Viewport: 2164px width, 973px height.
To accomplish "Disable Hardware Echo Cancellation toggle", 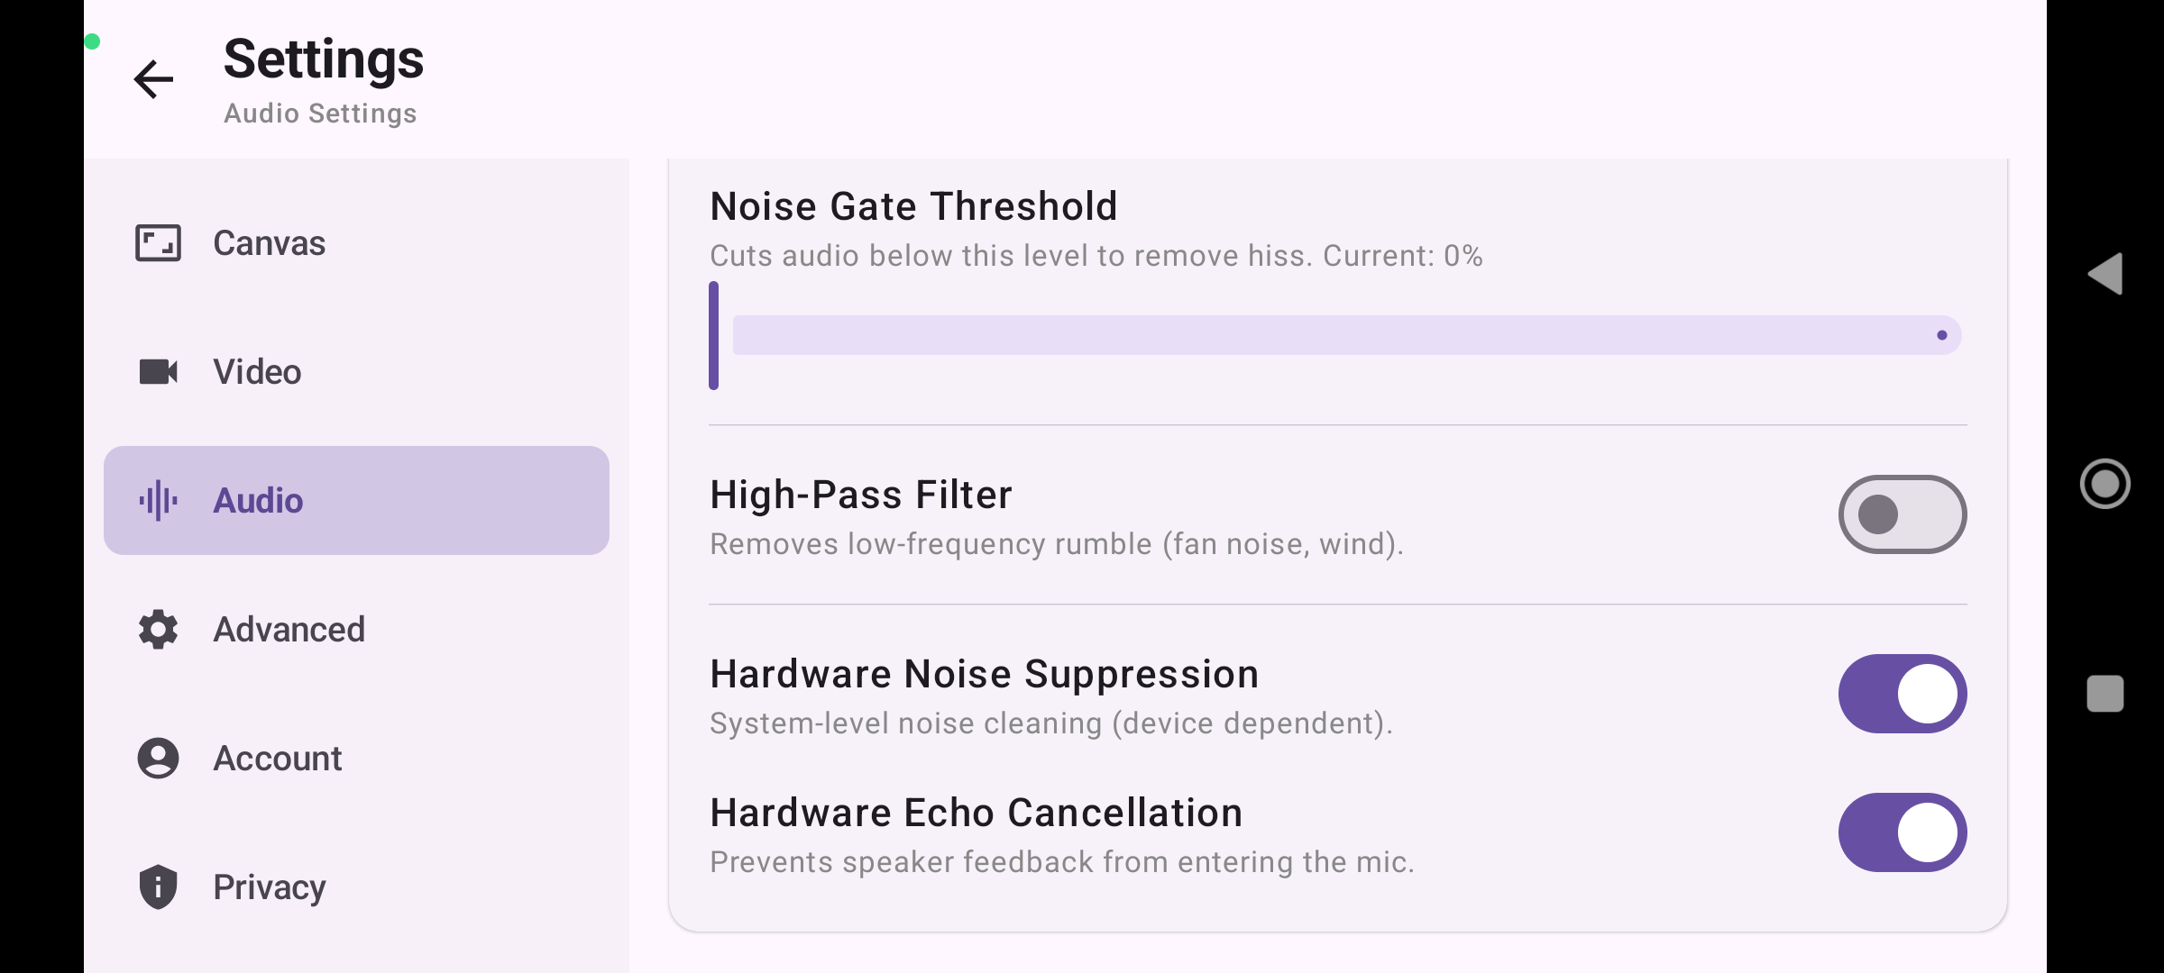I will [1902, 832].
